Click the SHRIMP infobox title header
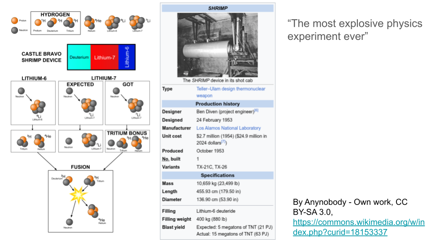The height and width of the screenshot is (242, 430). tap(217, 8)
